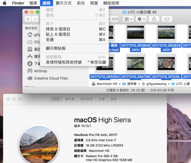Close the Finder window with red button
Viewport: 191px width, 163px height.
26,12
